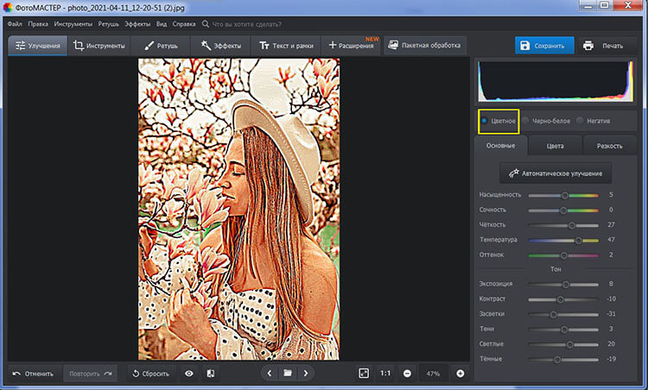The height and width of the screenshot is (390, 648).
Task: Toggle the eye preview icon
Action: tap(188, 374)
